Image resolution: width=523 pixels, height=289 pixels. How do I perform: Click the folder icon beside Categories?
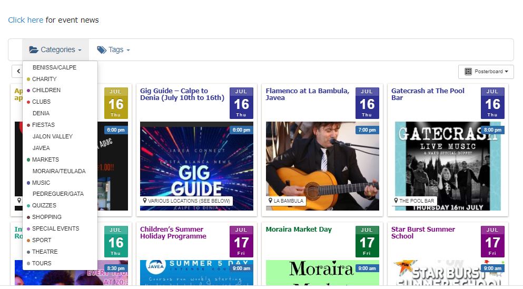coord(33,50)
